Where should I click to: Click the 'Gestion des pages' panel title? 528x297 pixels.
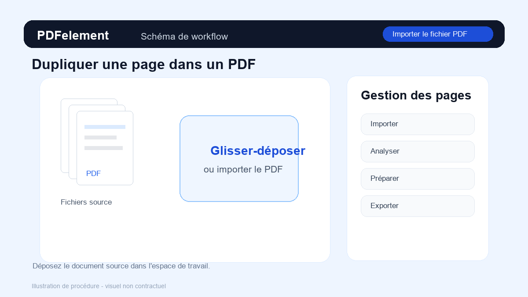click(x=416, y=95)
